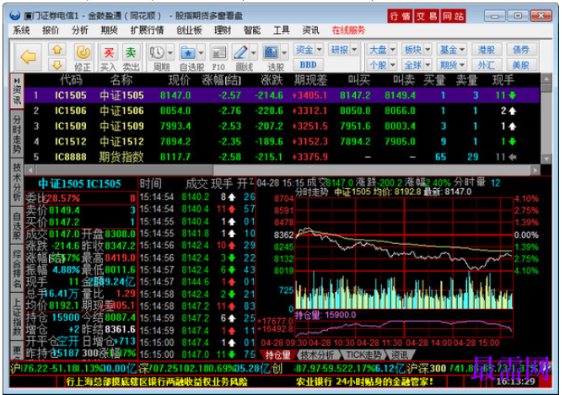This screenshot has width=565, height=395.
Task: Click the 农业银行 ticker advertisement
Action: click(x=364, y=381)
